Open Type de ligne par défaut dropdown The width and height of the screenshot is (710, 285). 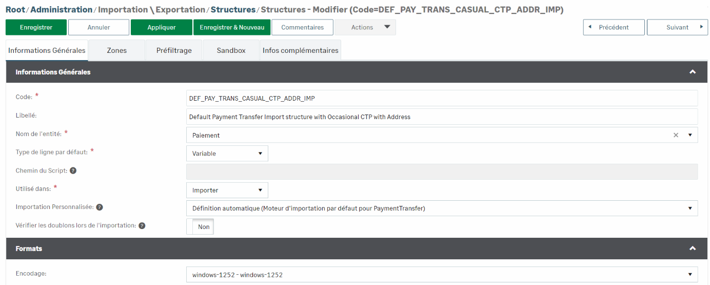click(227, 154)
